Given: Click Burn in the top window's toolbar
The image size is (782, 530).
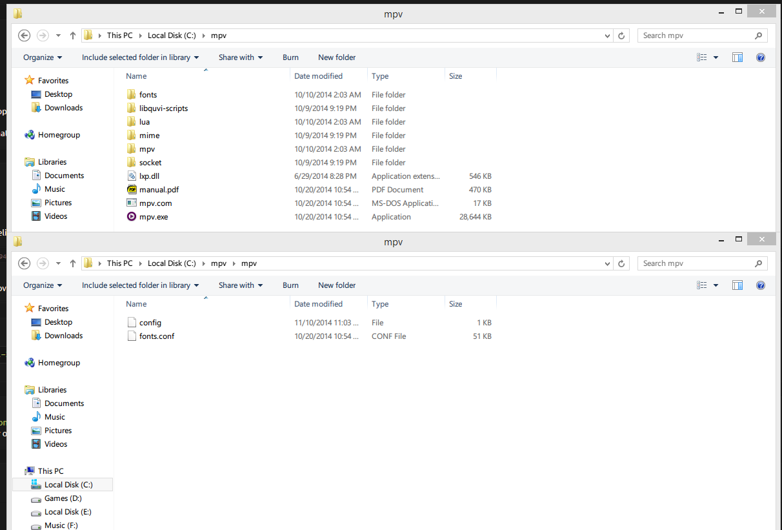Looking at the screenshot, I should [x=290, y=57].
